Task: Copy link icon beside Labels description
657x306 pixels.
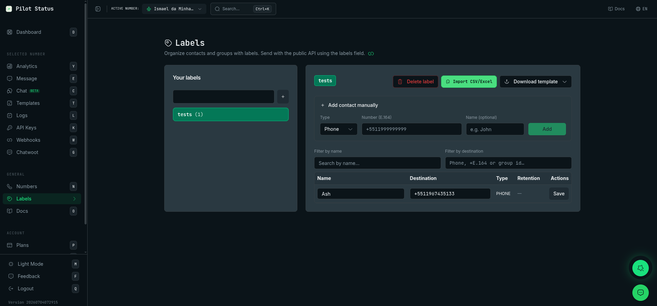Action: [371, 54]
